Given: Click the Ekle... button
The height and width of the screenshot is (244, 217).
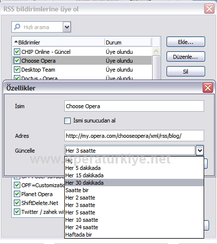Looking at the screenshot, I should point(186,42).
